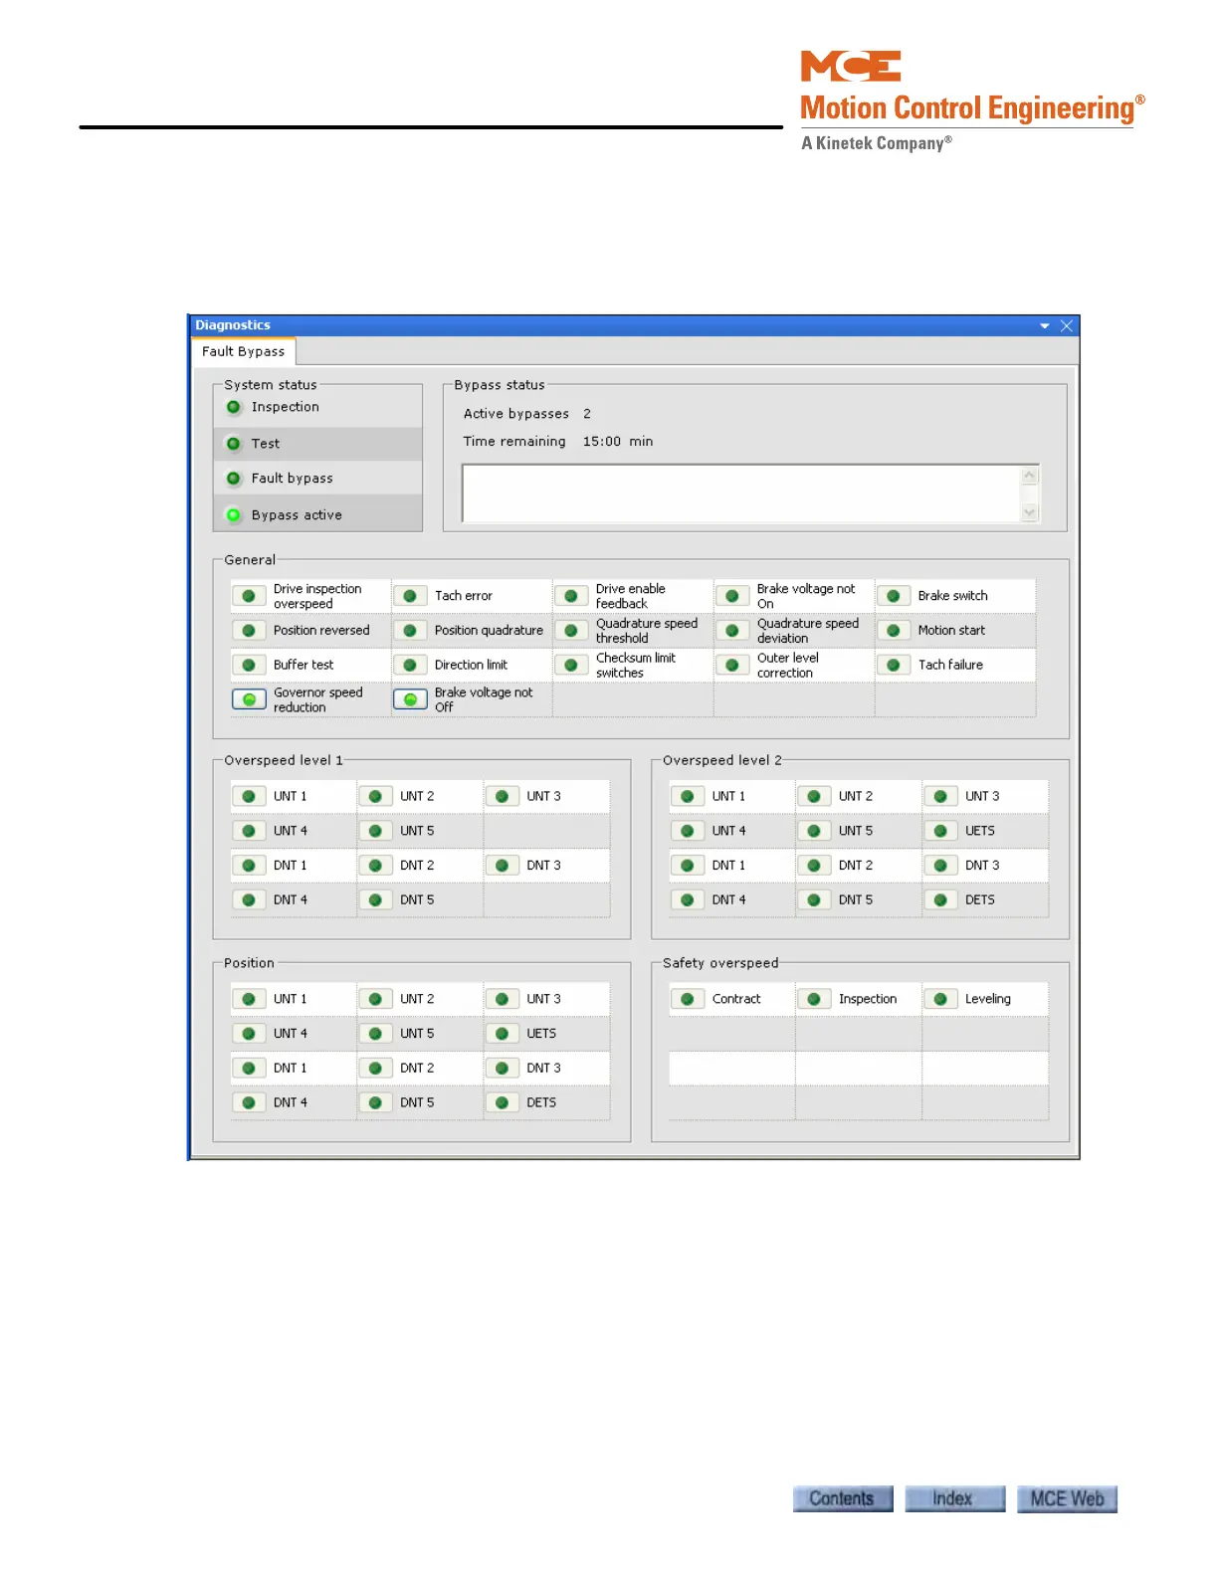Select the Fault Bypass tab
The width and height of the screenshot is (1218, 1576).
tap(243, 351)
